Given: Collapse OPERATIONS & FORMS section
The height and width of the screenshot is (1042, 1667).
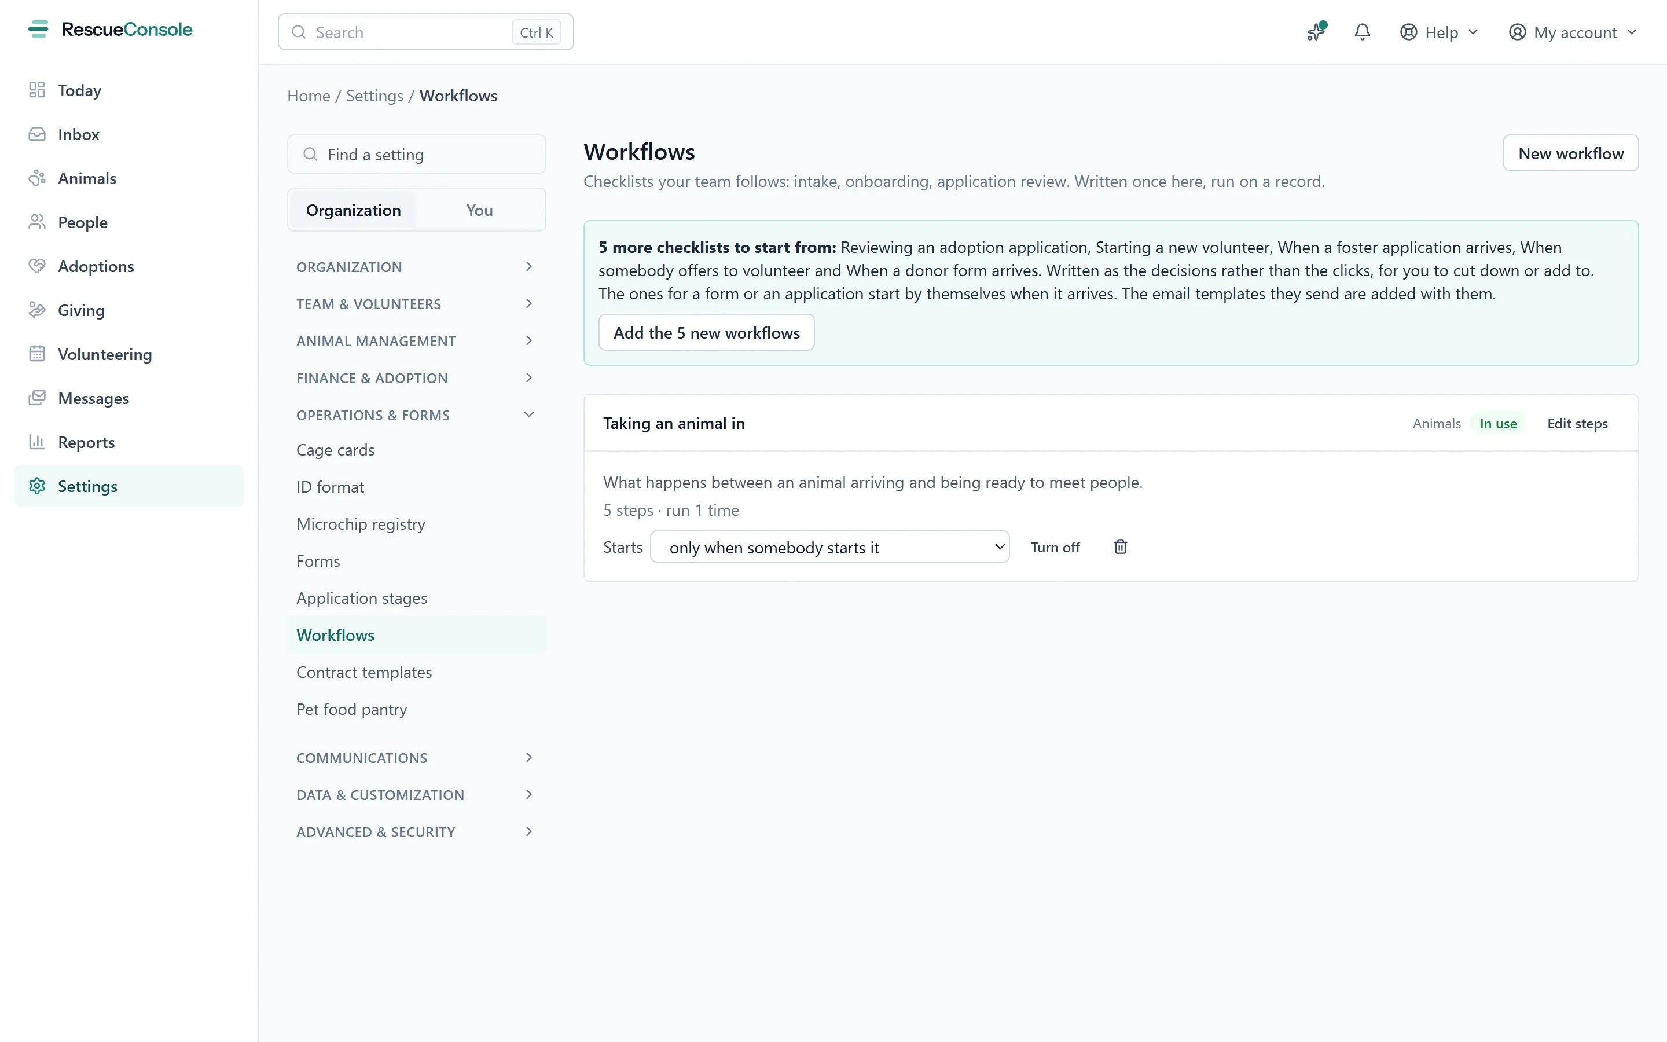Looking at the screenshot, I should click(416, 415).
